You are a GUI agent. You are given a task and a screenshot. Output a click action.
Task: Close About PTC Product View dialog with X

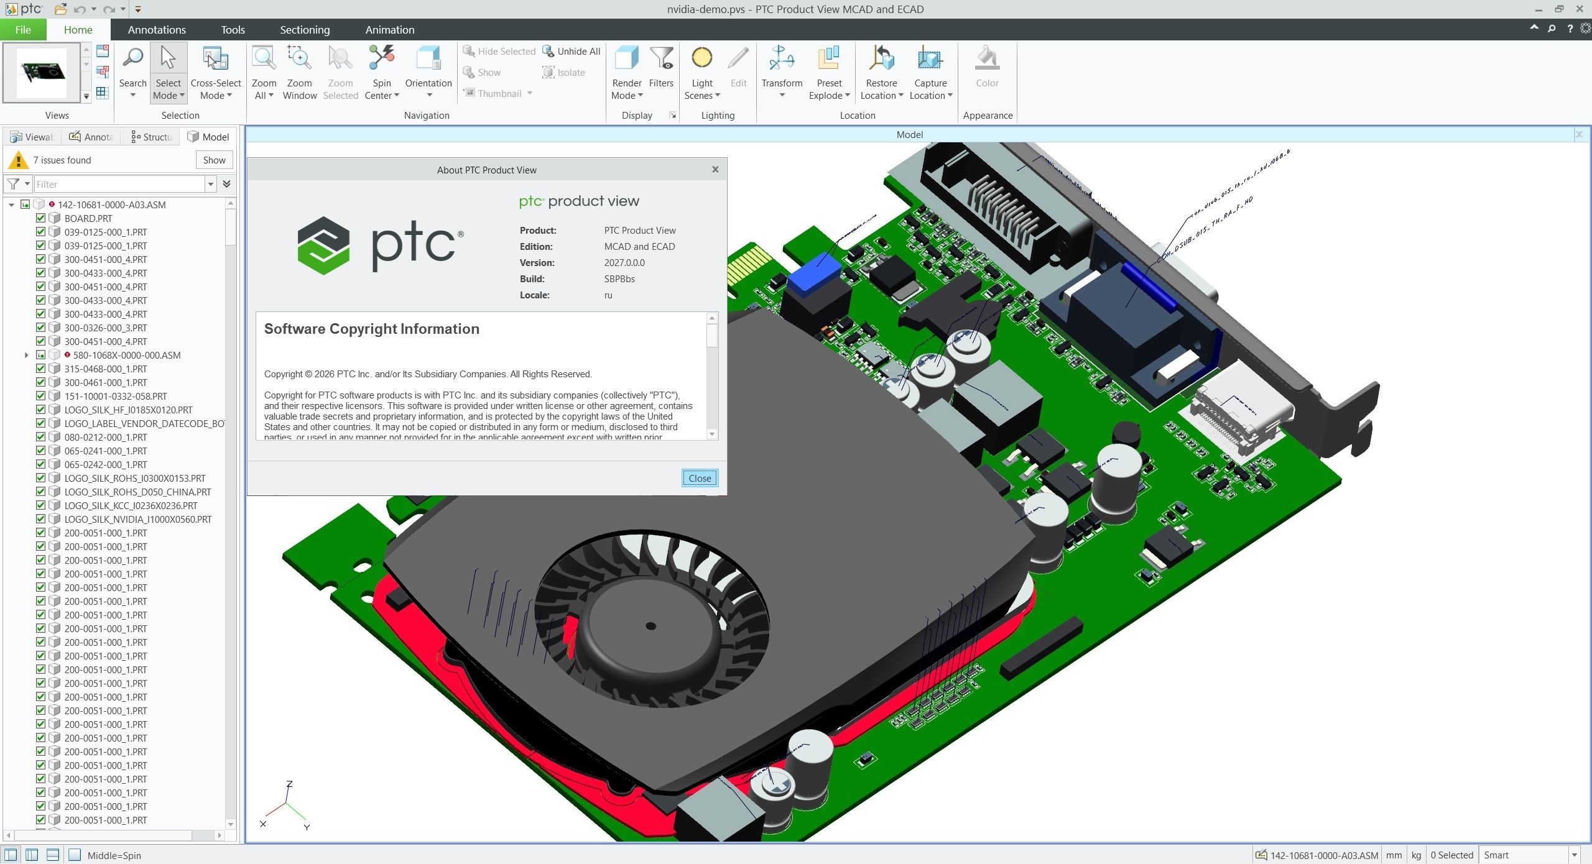715,169
